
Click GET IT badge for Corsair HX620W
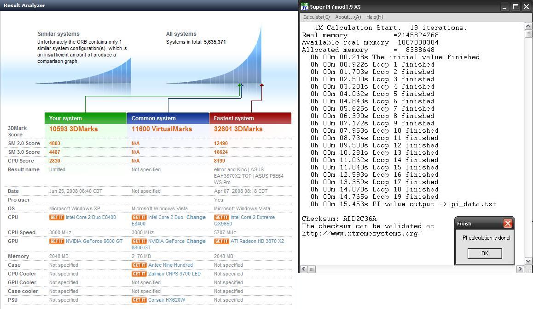point(139,300)
